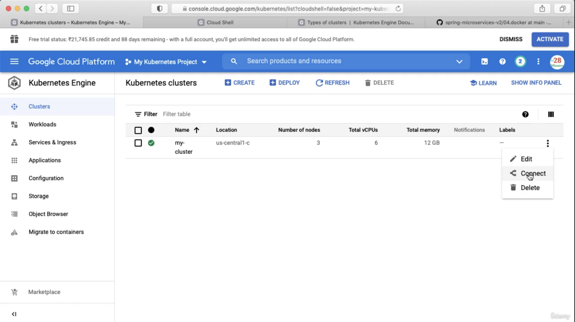
Task: Open the my-cluster name link
Action: pyautogui.click(x=183, y=147)
